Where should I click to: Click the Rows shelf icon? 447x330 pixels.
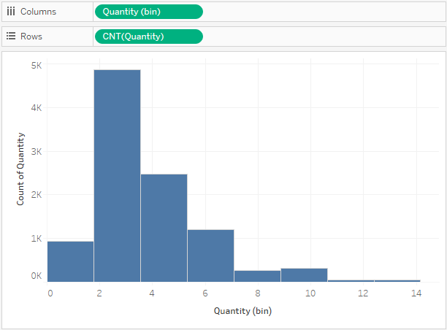(11, 37)
